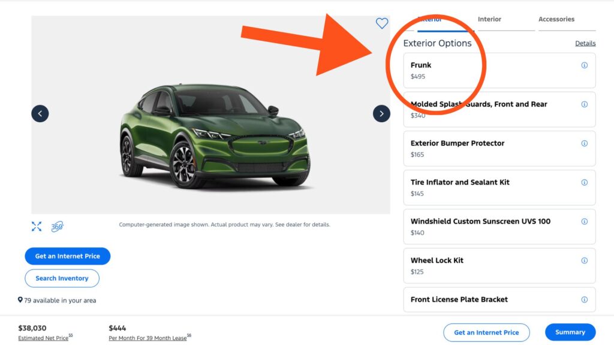Click the previous arrow on the image carousel

[x=40, y=113]
